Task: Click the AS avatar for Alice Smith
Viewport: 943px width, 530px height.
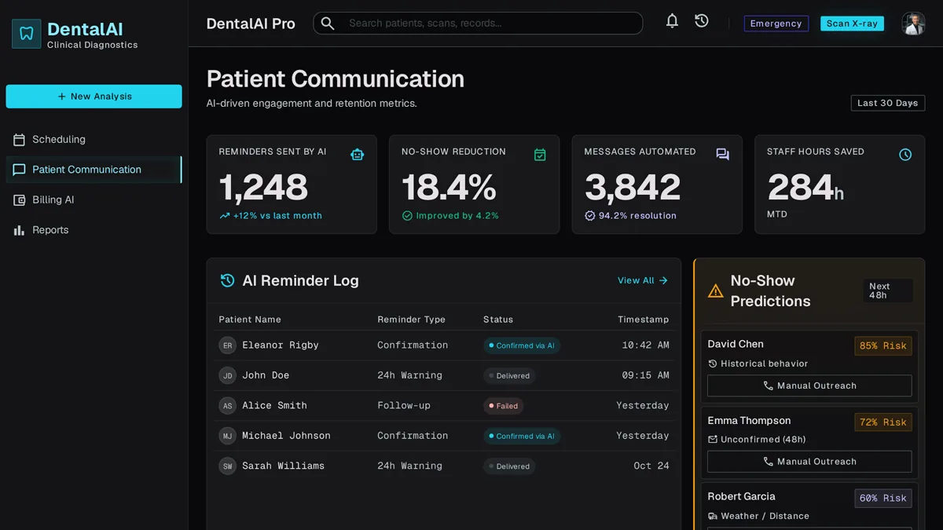Action: (227, 406)
